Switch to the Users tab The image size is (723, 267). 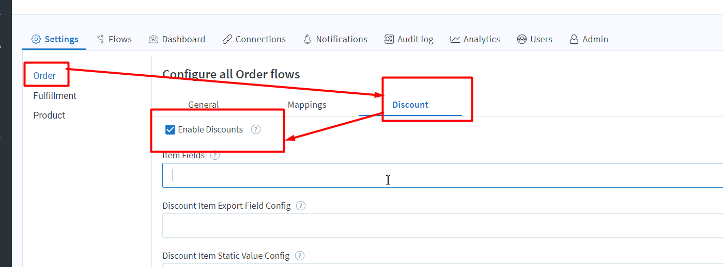(x=534, y=39)
